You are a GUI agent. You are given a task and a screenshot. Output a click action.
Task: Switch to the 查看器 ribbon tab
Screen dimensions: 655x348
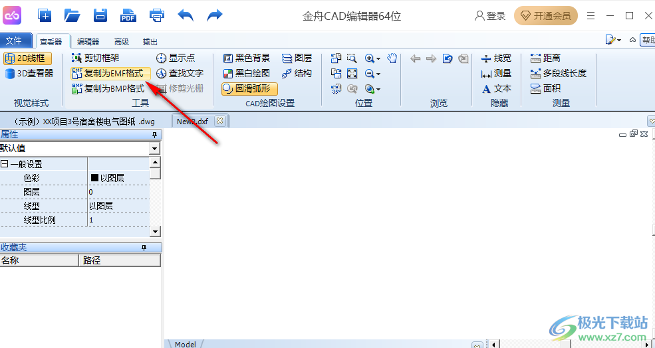(x=51, y=41)
